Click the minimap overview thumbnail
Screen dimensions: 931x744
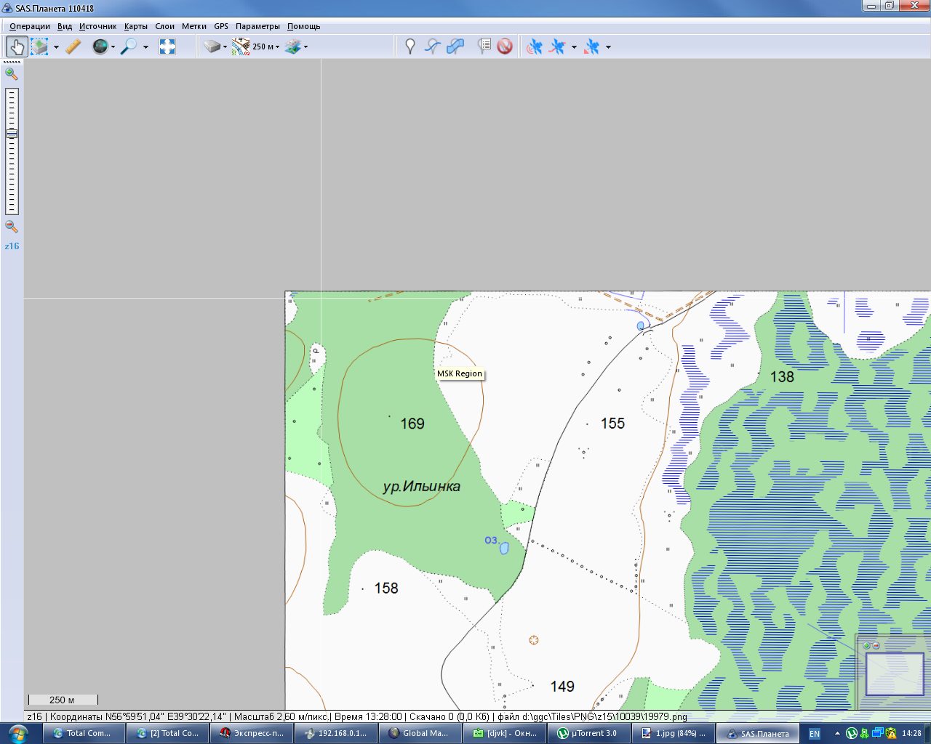coord(894,673)
